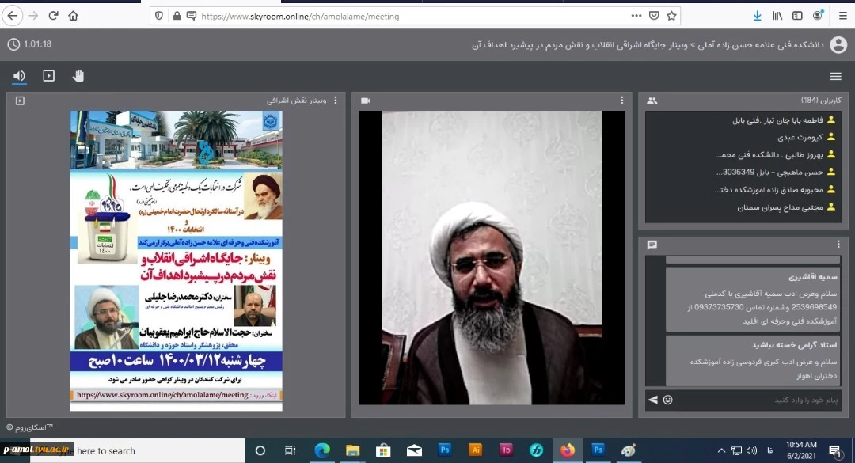Click the chat bubble panel icon
The width and height of the screenshot is (855, 463).
point(652,245)
